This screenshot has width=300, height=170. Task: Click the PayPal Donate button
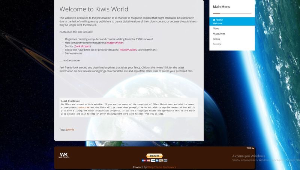coord(154,156)
